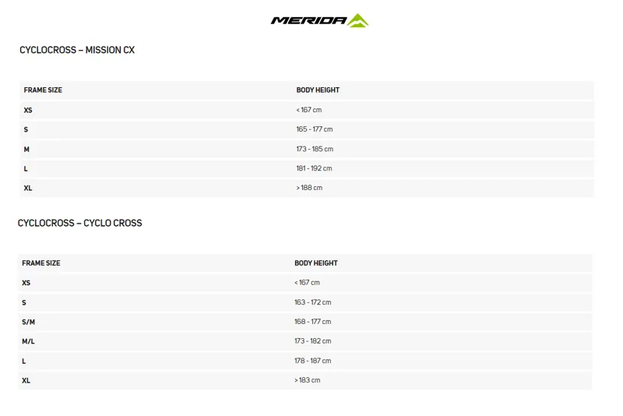The image size is (623, 416).
Task: Click Body Height header in Cyclo Cross table
Action: click(316, 263)
